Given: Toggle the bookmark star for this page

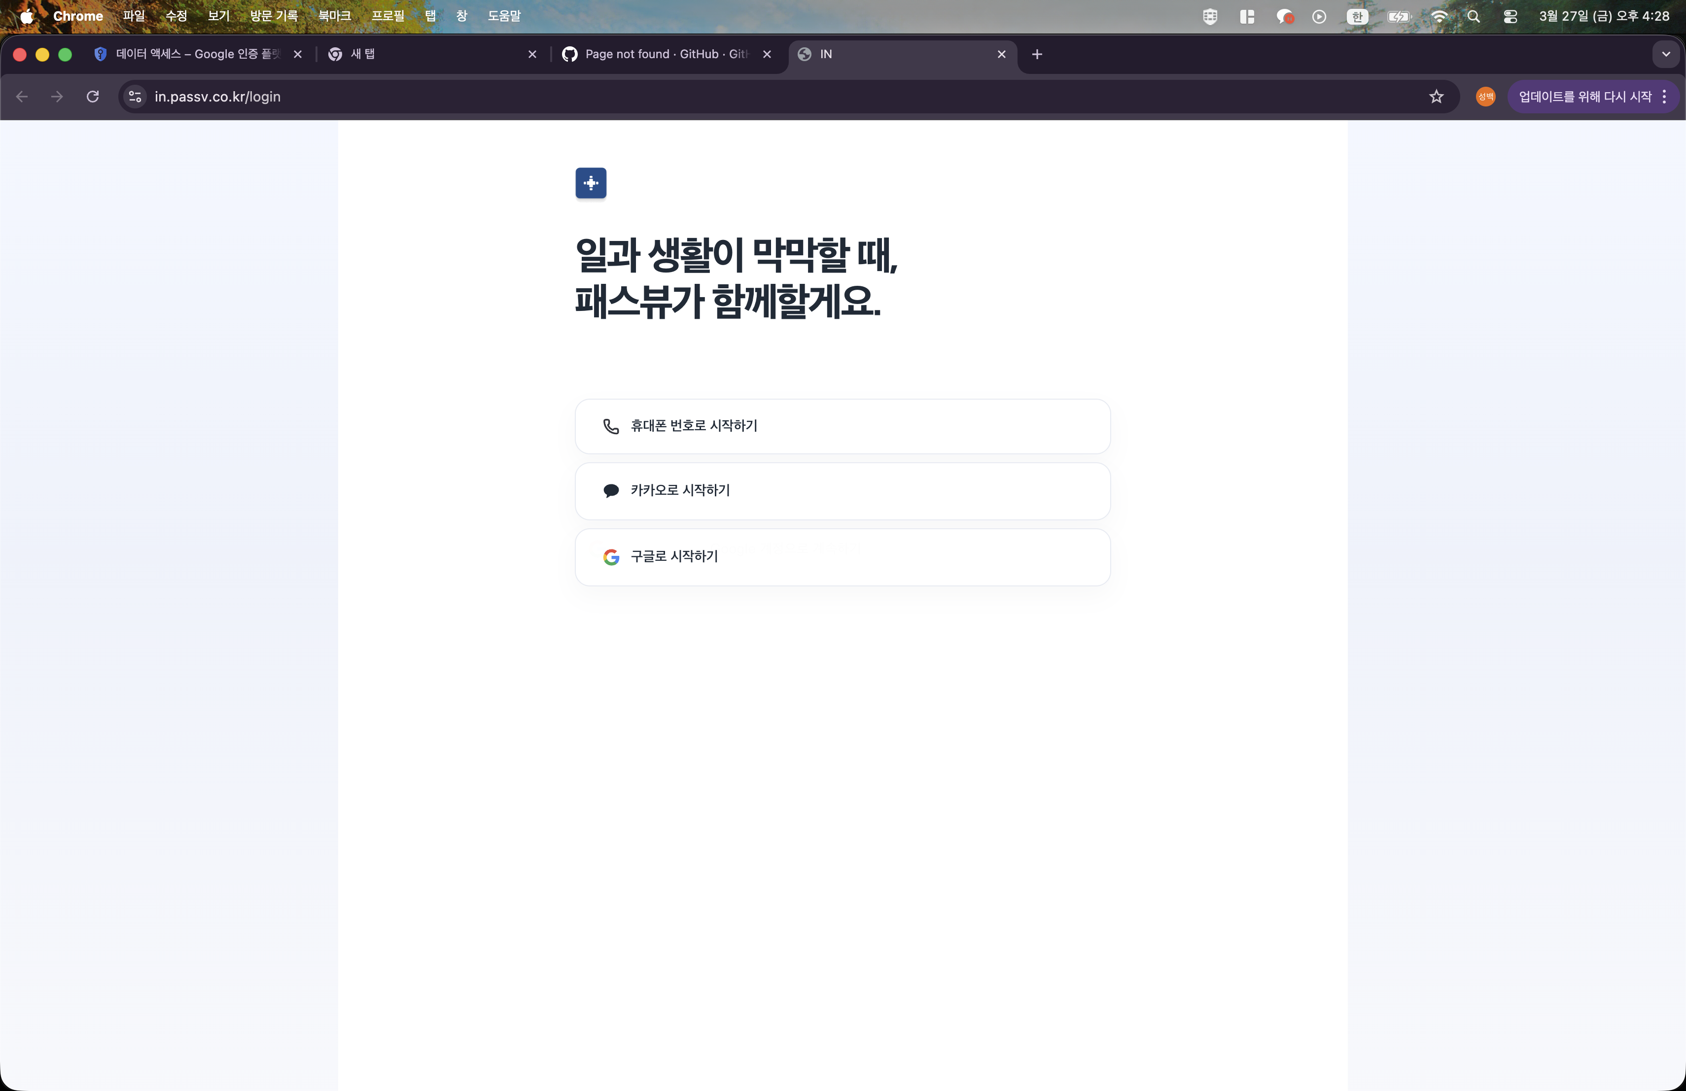Looking at the screenshot, I should [1437, 97].
